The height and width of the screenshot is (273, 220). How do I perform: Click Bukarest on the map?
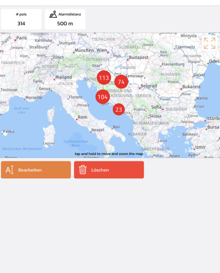pyautogui.click(x=191, y=87)
